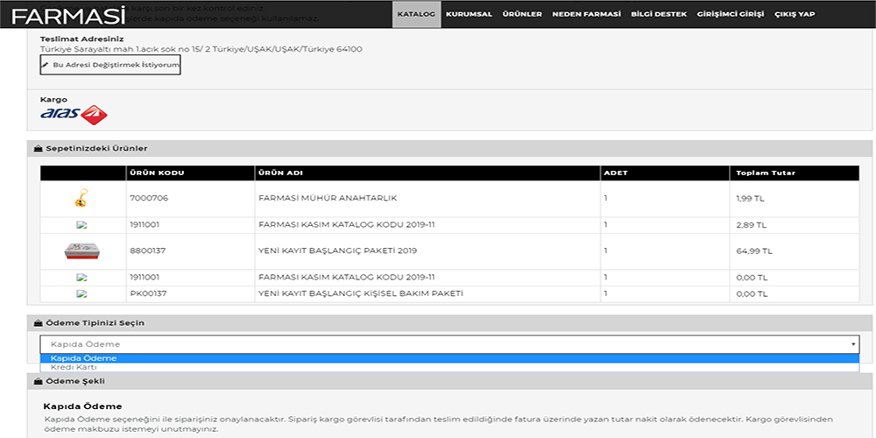
Task: Go to GİRİŞİMCİ GİRİŞİ
Action: point(731,15)
